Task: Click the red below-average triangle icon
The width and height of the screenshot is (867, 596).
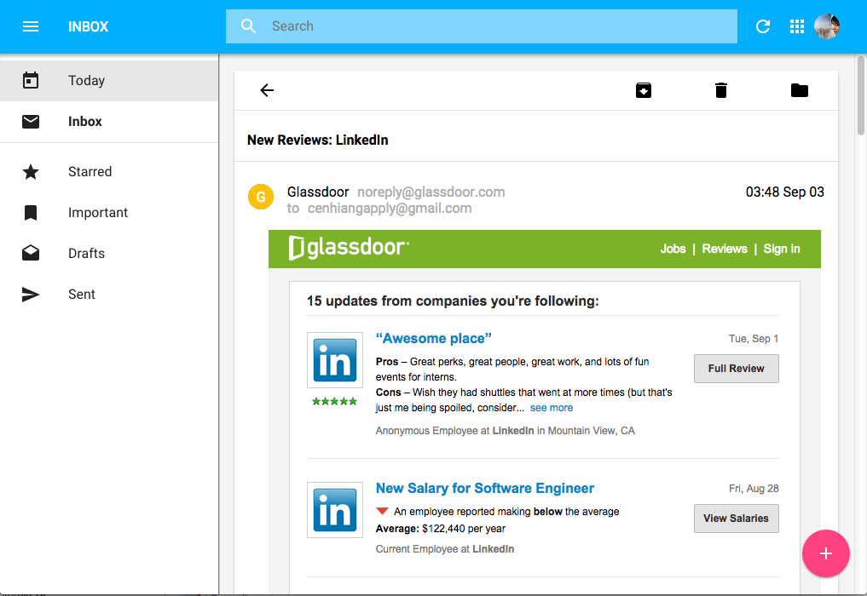Action: point(382,511)
